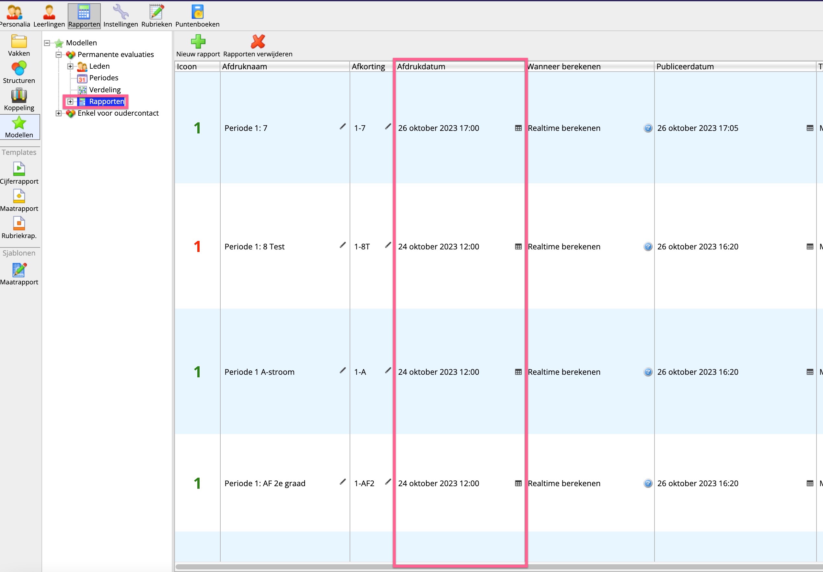Expand the Leden tree node

click(x=70, y=66)
